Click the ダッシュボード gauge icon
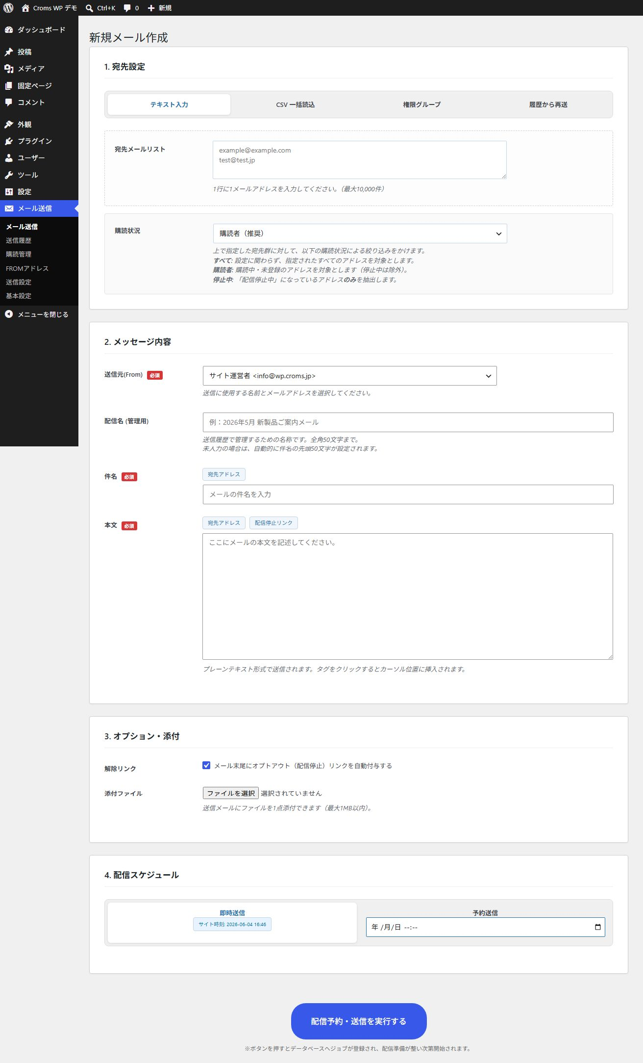Screen dimensions: 643x1063 (9, 30)
